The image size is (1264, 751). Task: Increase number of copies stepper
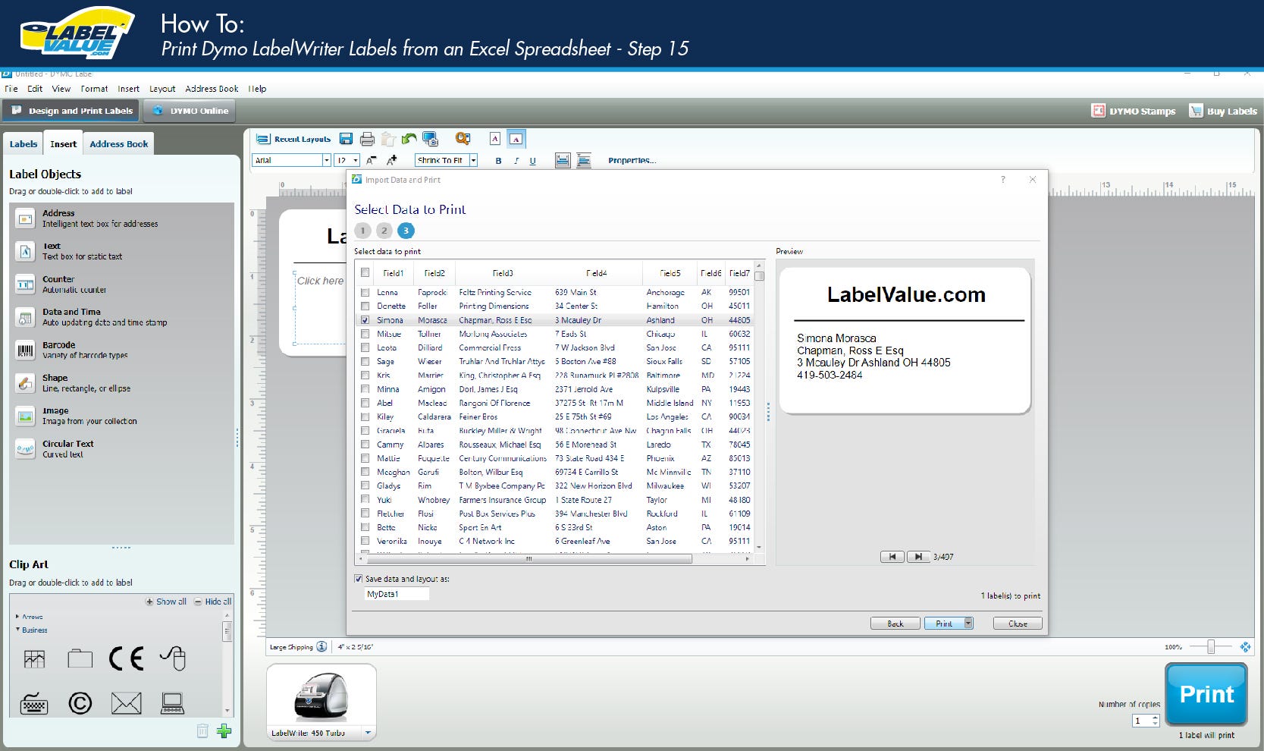pos(1155,718)
